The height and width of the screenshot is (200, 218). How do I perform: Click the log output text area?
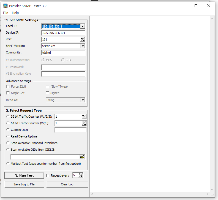click(x=150, y=104)
